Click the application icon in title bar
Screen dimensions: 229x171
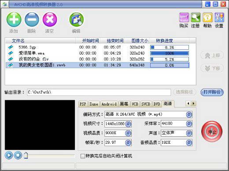[5, 4]
